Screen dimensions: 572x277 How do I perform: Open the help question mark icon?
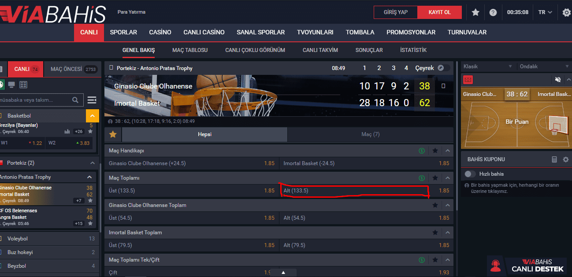pos(493,12)
